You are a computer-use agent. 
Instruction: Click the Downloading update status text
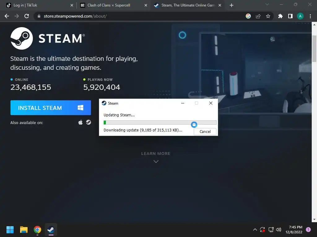pos(143,130)
